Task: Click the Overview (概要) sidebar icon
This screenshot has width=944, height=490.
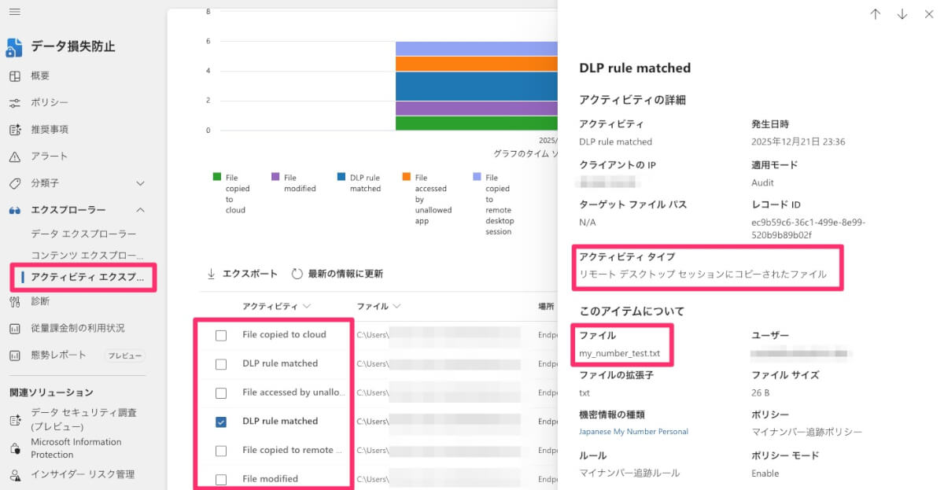Action: [x=15, y=76]
